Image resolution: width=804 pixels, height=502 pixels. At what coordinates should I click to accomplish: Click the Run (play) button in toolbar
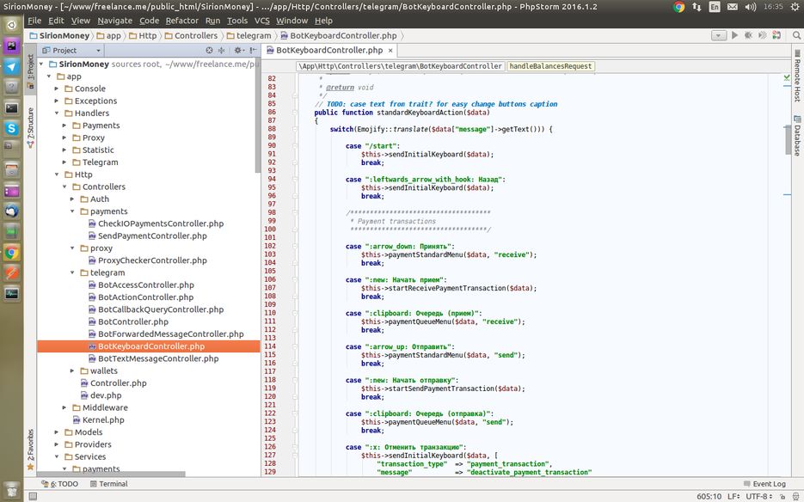coord(734,35)
